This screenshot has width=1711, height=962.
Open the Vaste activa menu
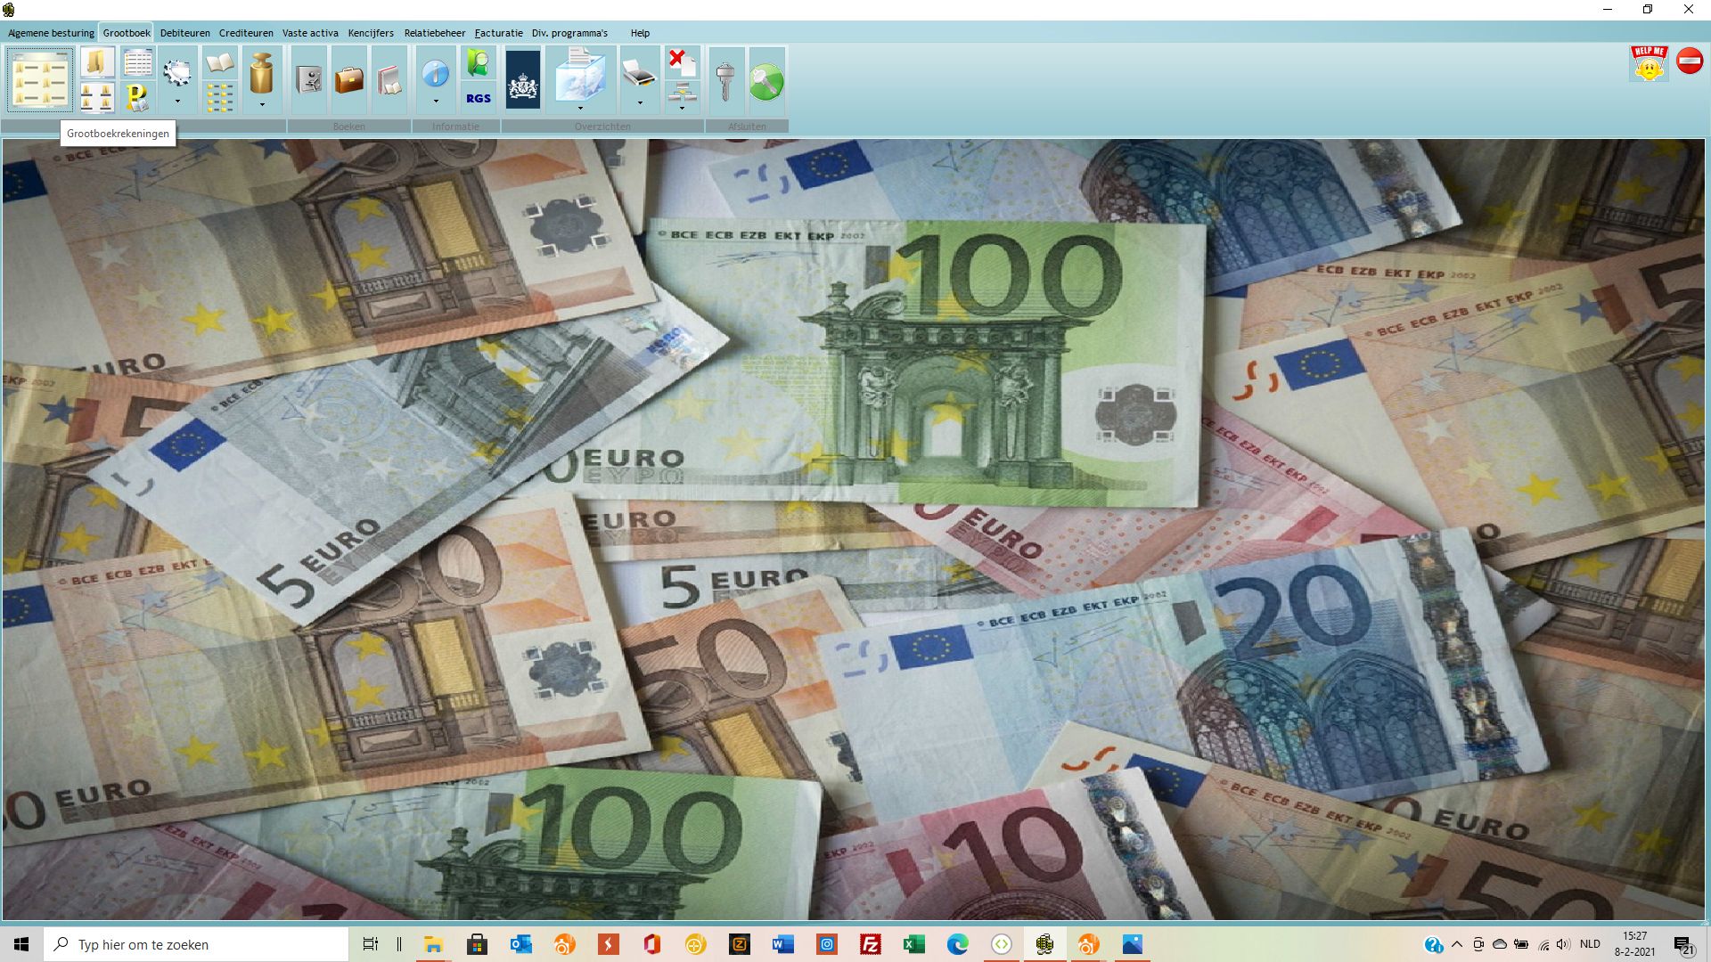[x=310, y=33]
